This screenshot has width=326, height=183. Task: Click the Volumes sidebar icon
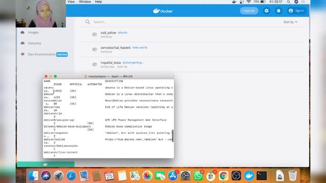click(22, 43)
